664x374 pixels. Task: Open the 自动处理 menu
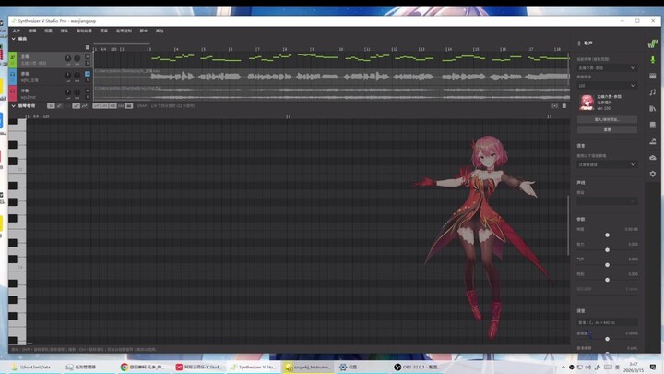84,31
